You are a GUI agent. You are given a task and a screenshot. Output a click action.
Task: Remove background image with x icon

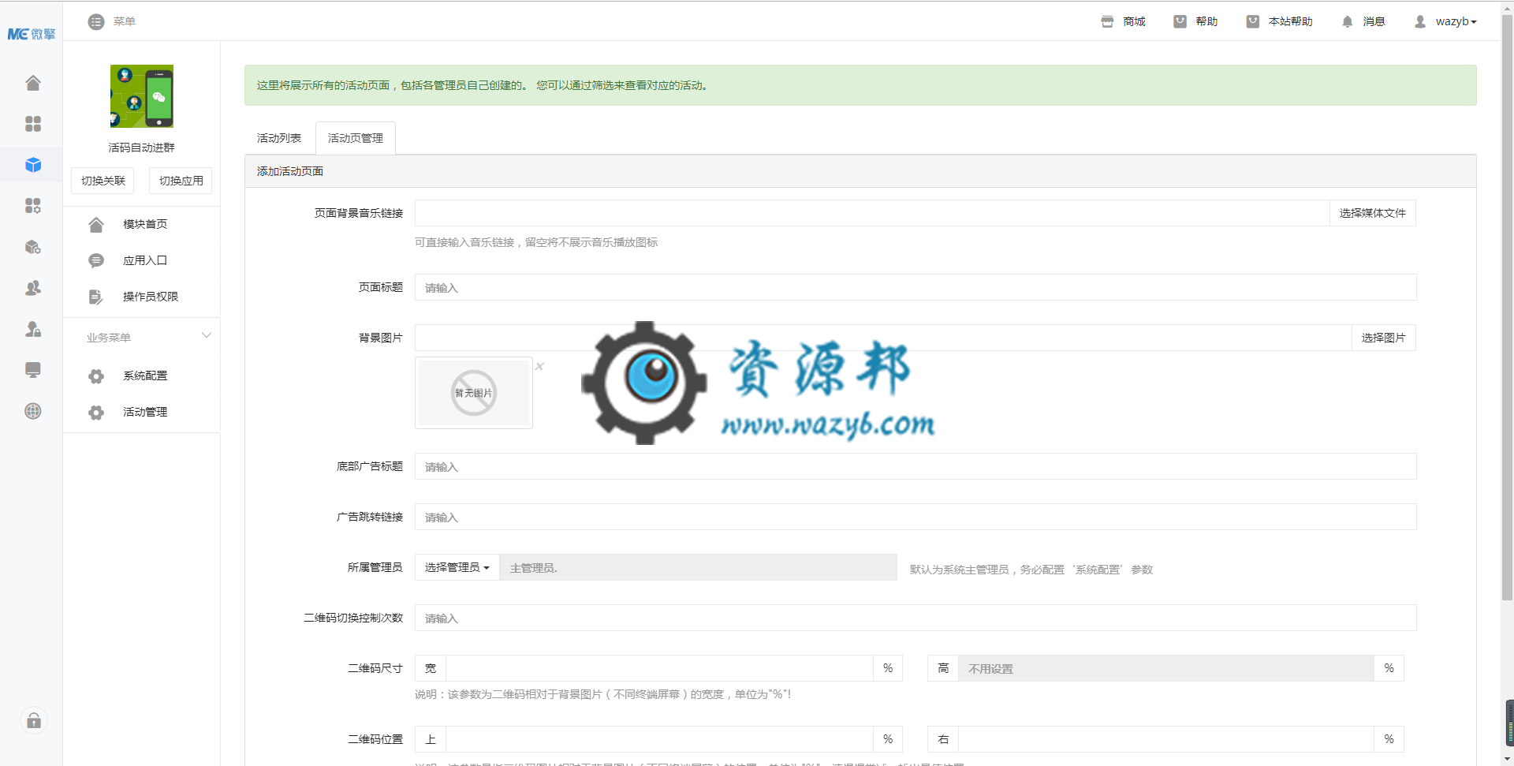pos(540,366)
